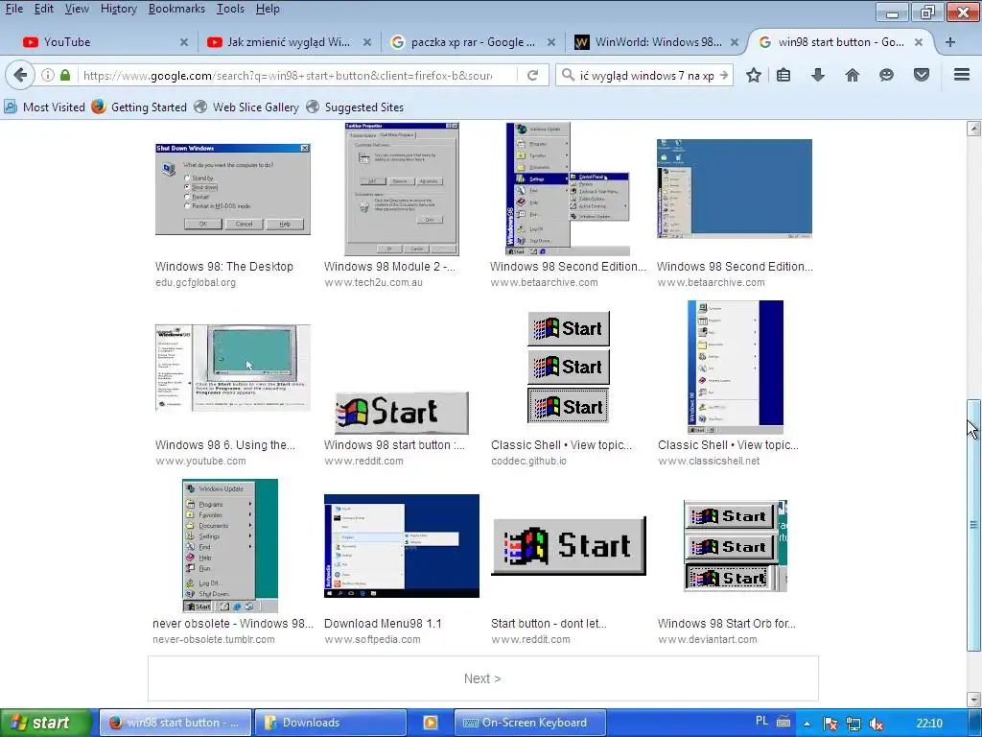982x737 pixels.
Task: Close the first YouTube tab
Action: click(x=184, y=42)
